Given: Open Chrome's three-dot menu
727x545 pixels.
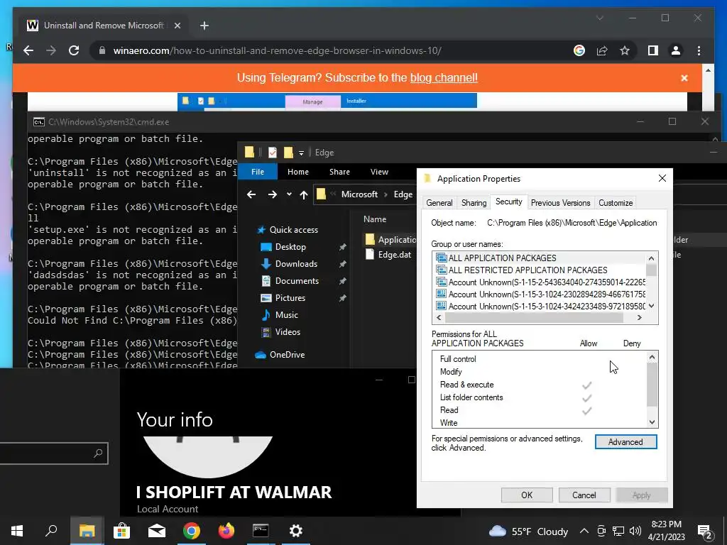Looking at the screenshot, I should pos(699,50).
